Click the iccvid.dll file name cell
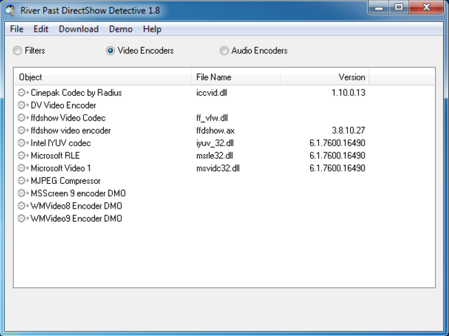The height and width of the screenshot is (336, 449). point(212,92)
